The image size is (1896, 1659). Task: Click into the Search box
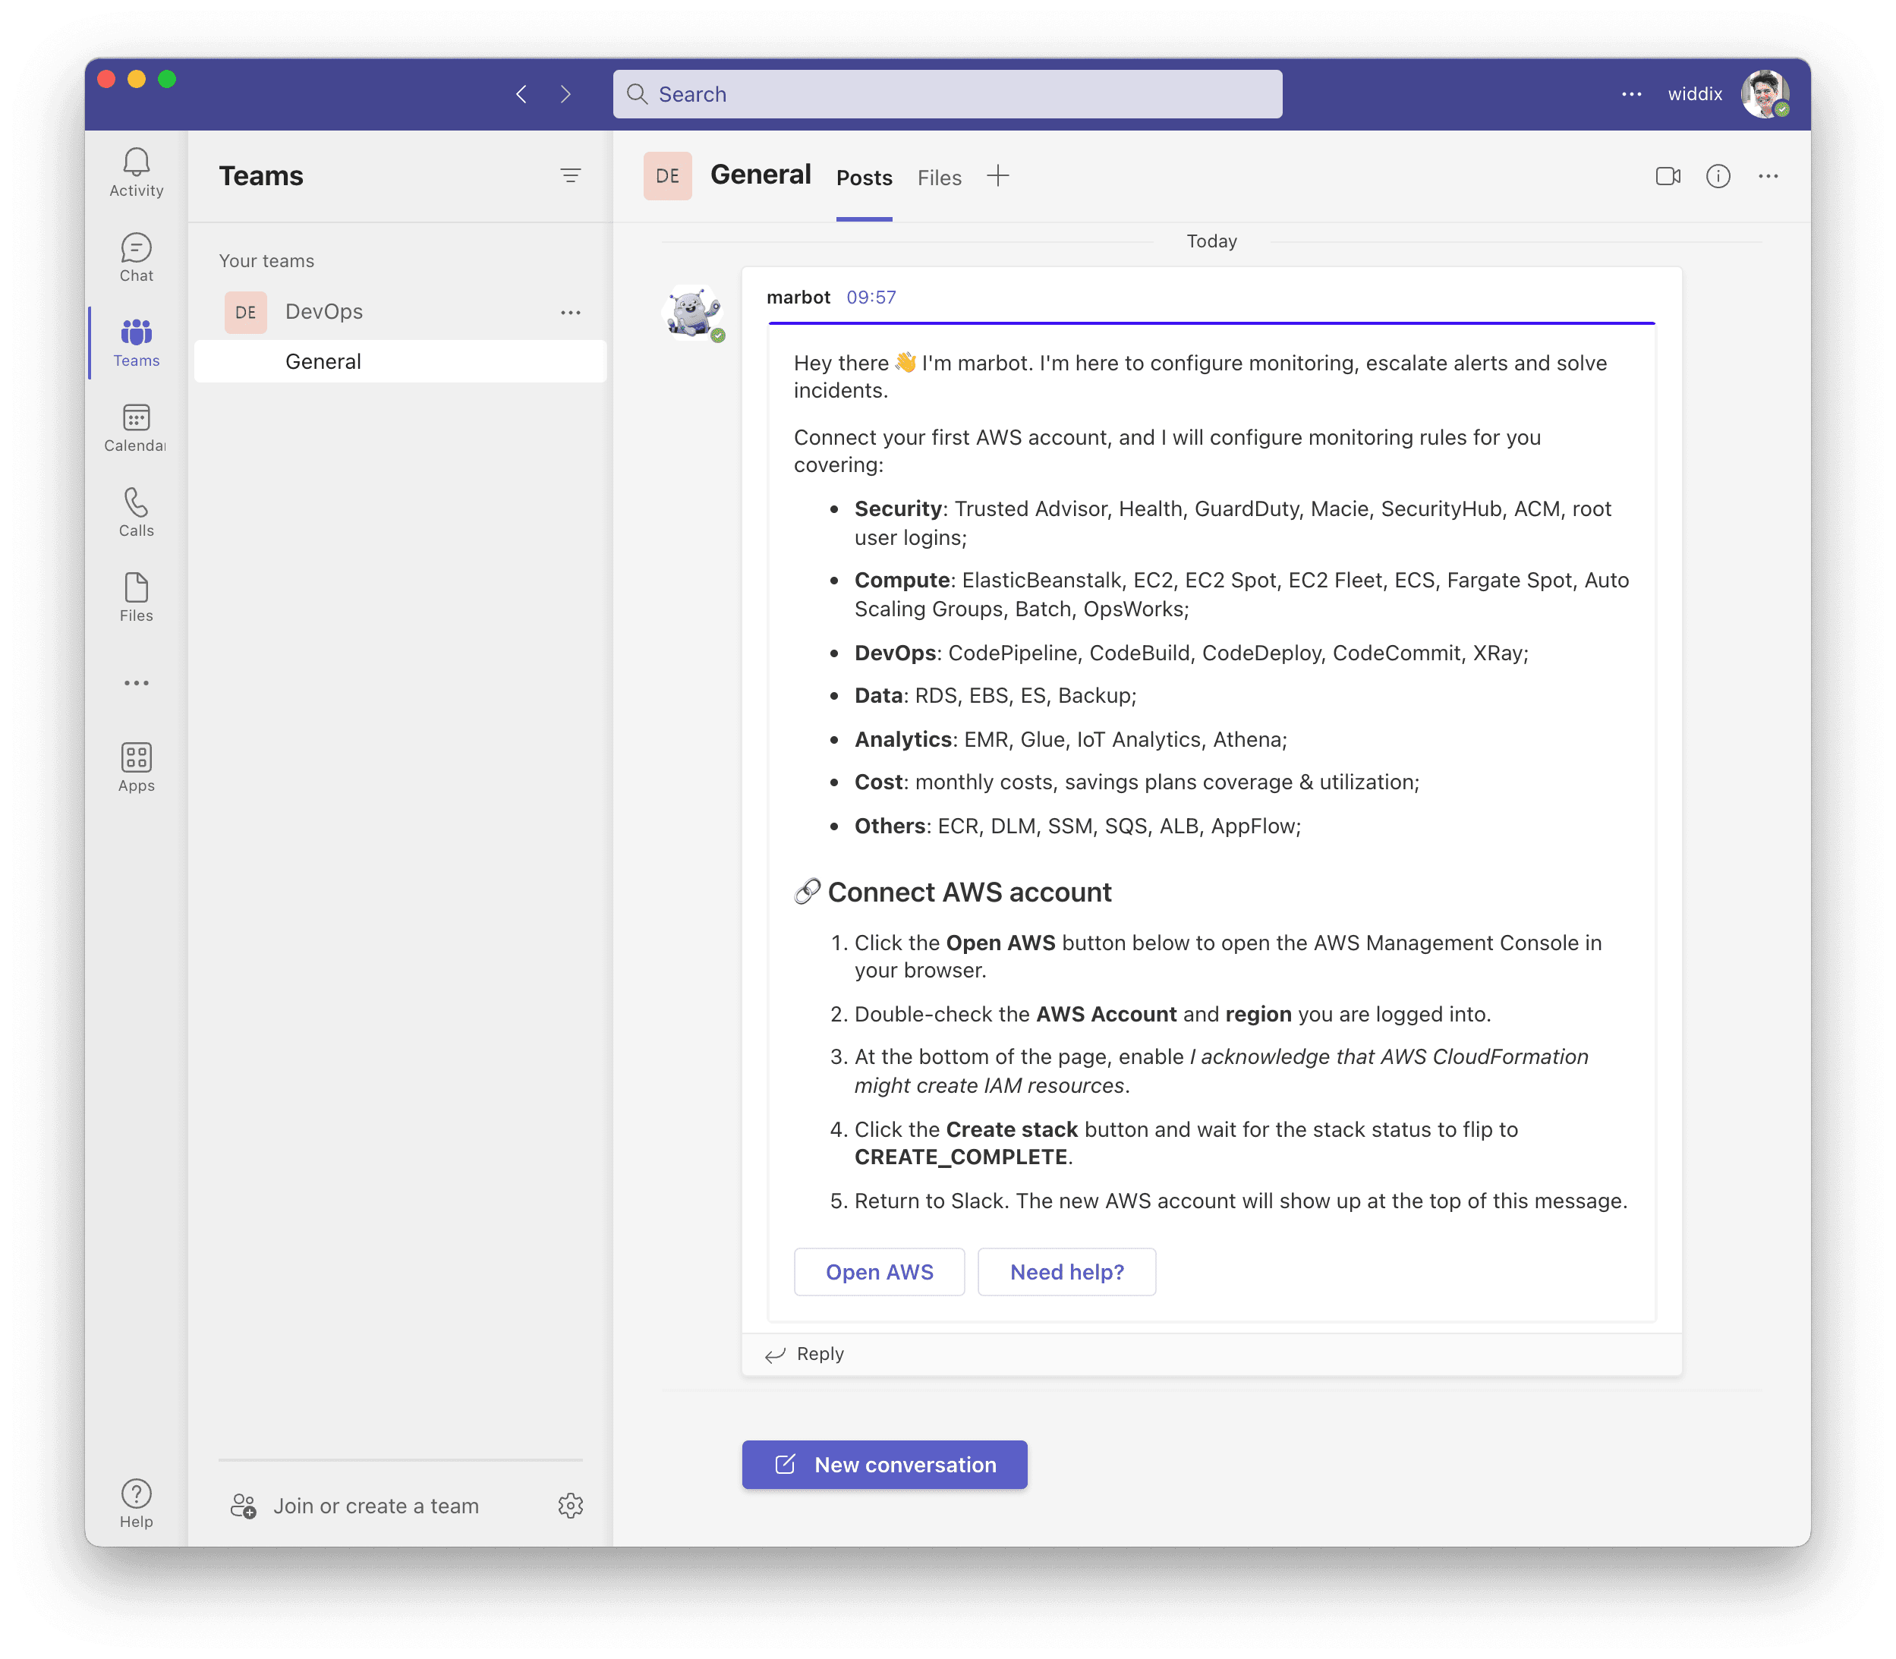[x=947, y=94]
